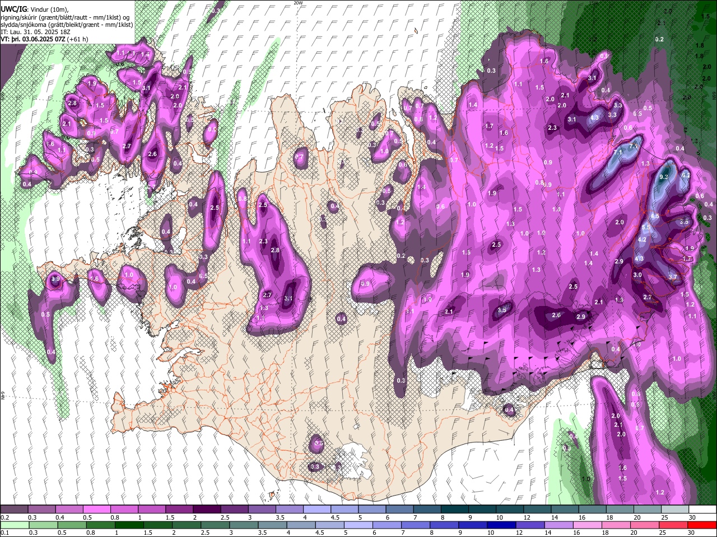Select the 'IT: Lau. 31. 05. 2025 18Z' line
This screenshot has width=717, height=537.
(x=35, y=32)
